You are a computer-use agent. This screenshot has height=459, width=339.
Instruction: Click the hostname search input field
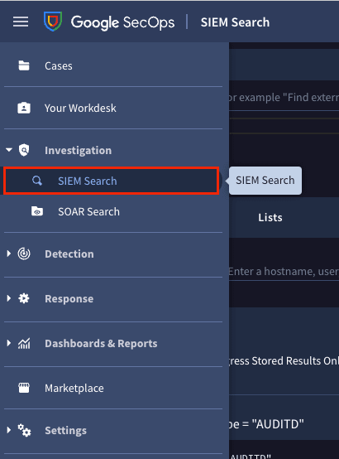(284, 272)
